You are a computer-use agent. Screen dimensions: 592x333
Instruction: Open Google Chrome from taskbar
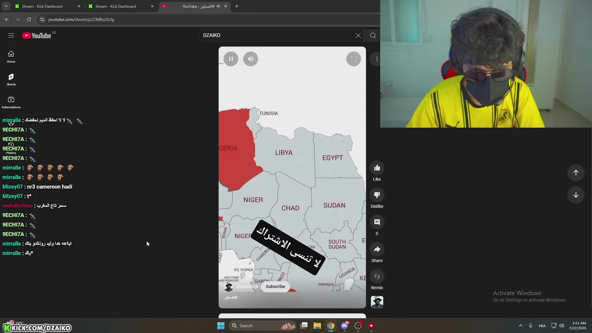pyautogui.click(x=331, y=326)
